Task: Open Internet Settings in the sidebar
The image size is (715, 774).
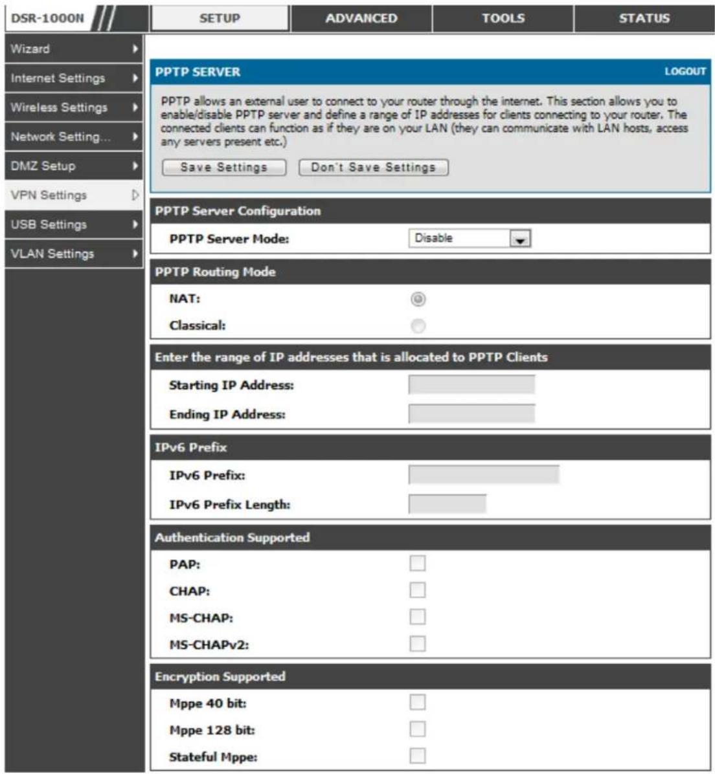Action: tap(74, 78)
